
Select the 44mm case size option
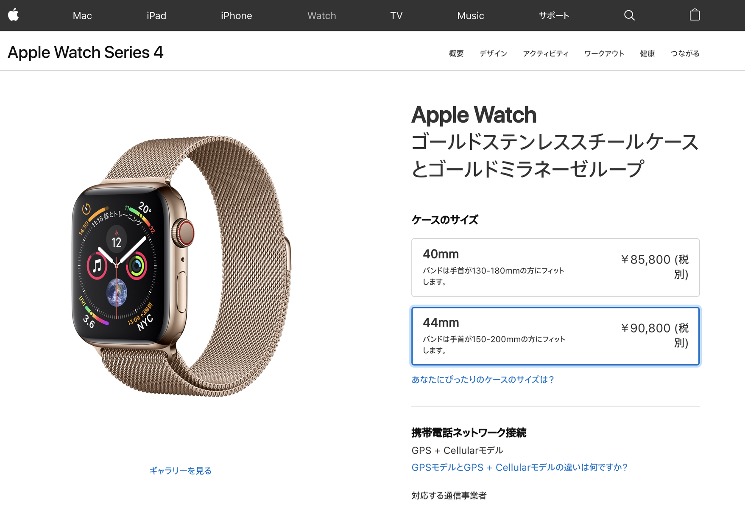coord(555,336)
